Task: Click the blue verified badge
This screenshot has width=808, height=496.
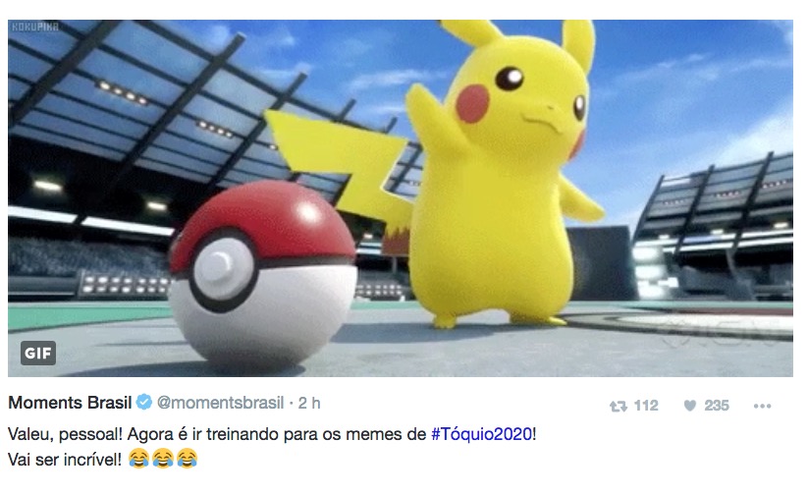Action: [144, 402]
